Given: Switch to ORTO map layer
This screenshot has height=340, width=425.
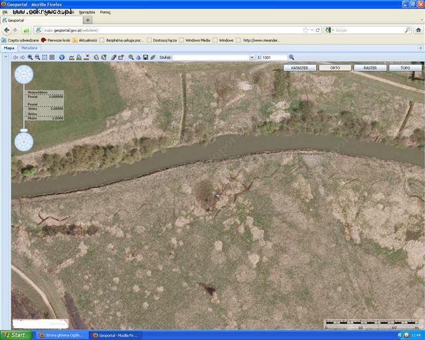Looking at the screenshot, I should pyautogui.click(x=335, y=68).
